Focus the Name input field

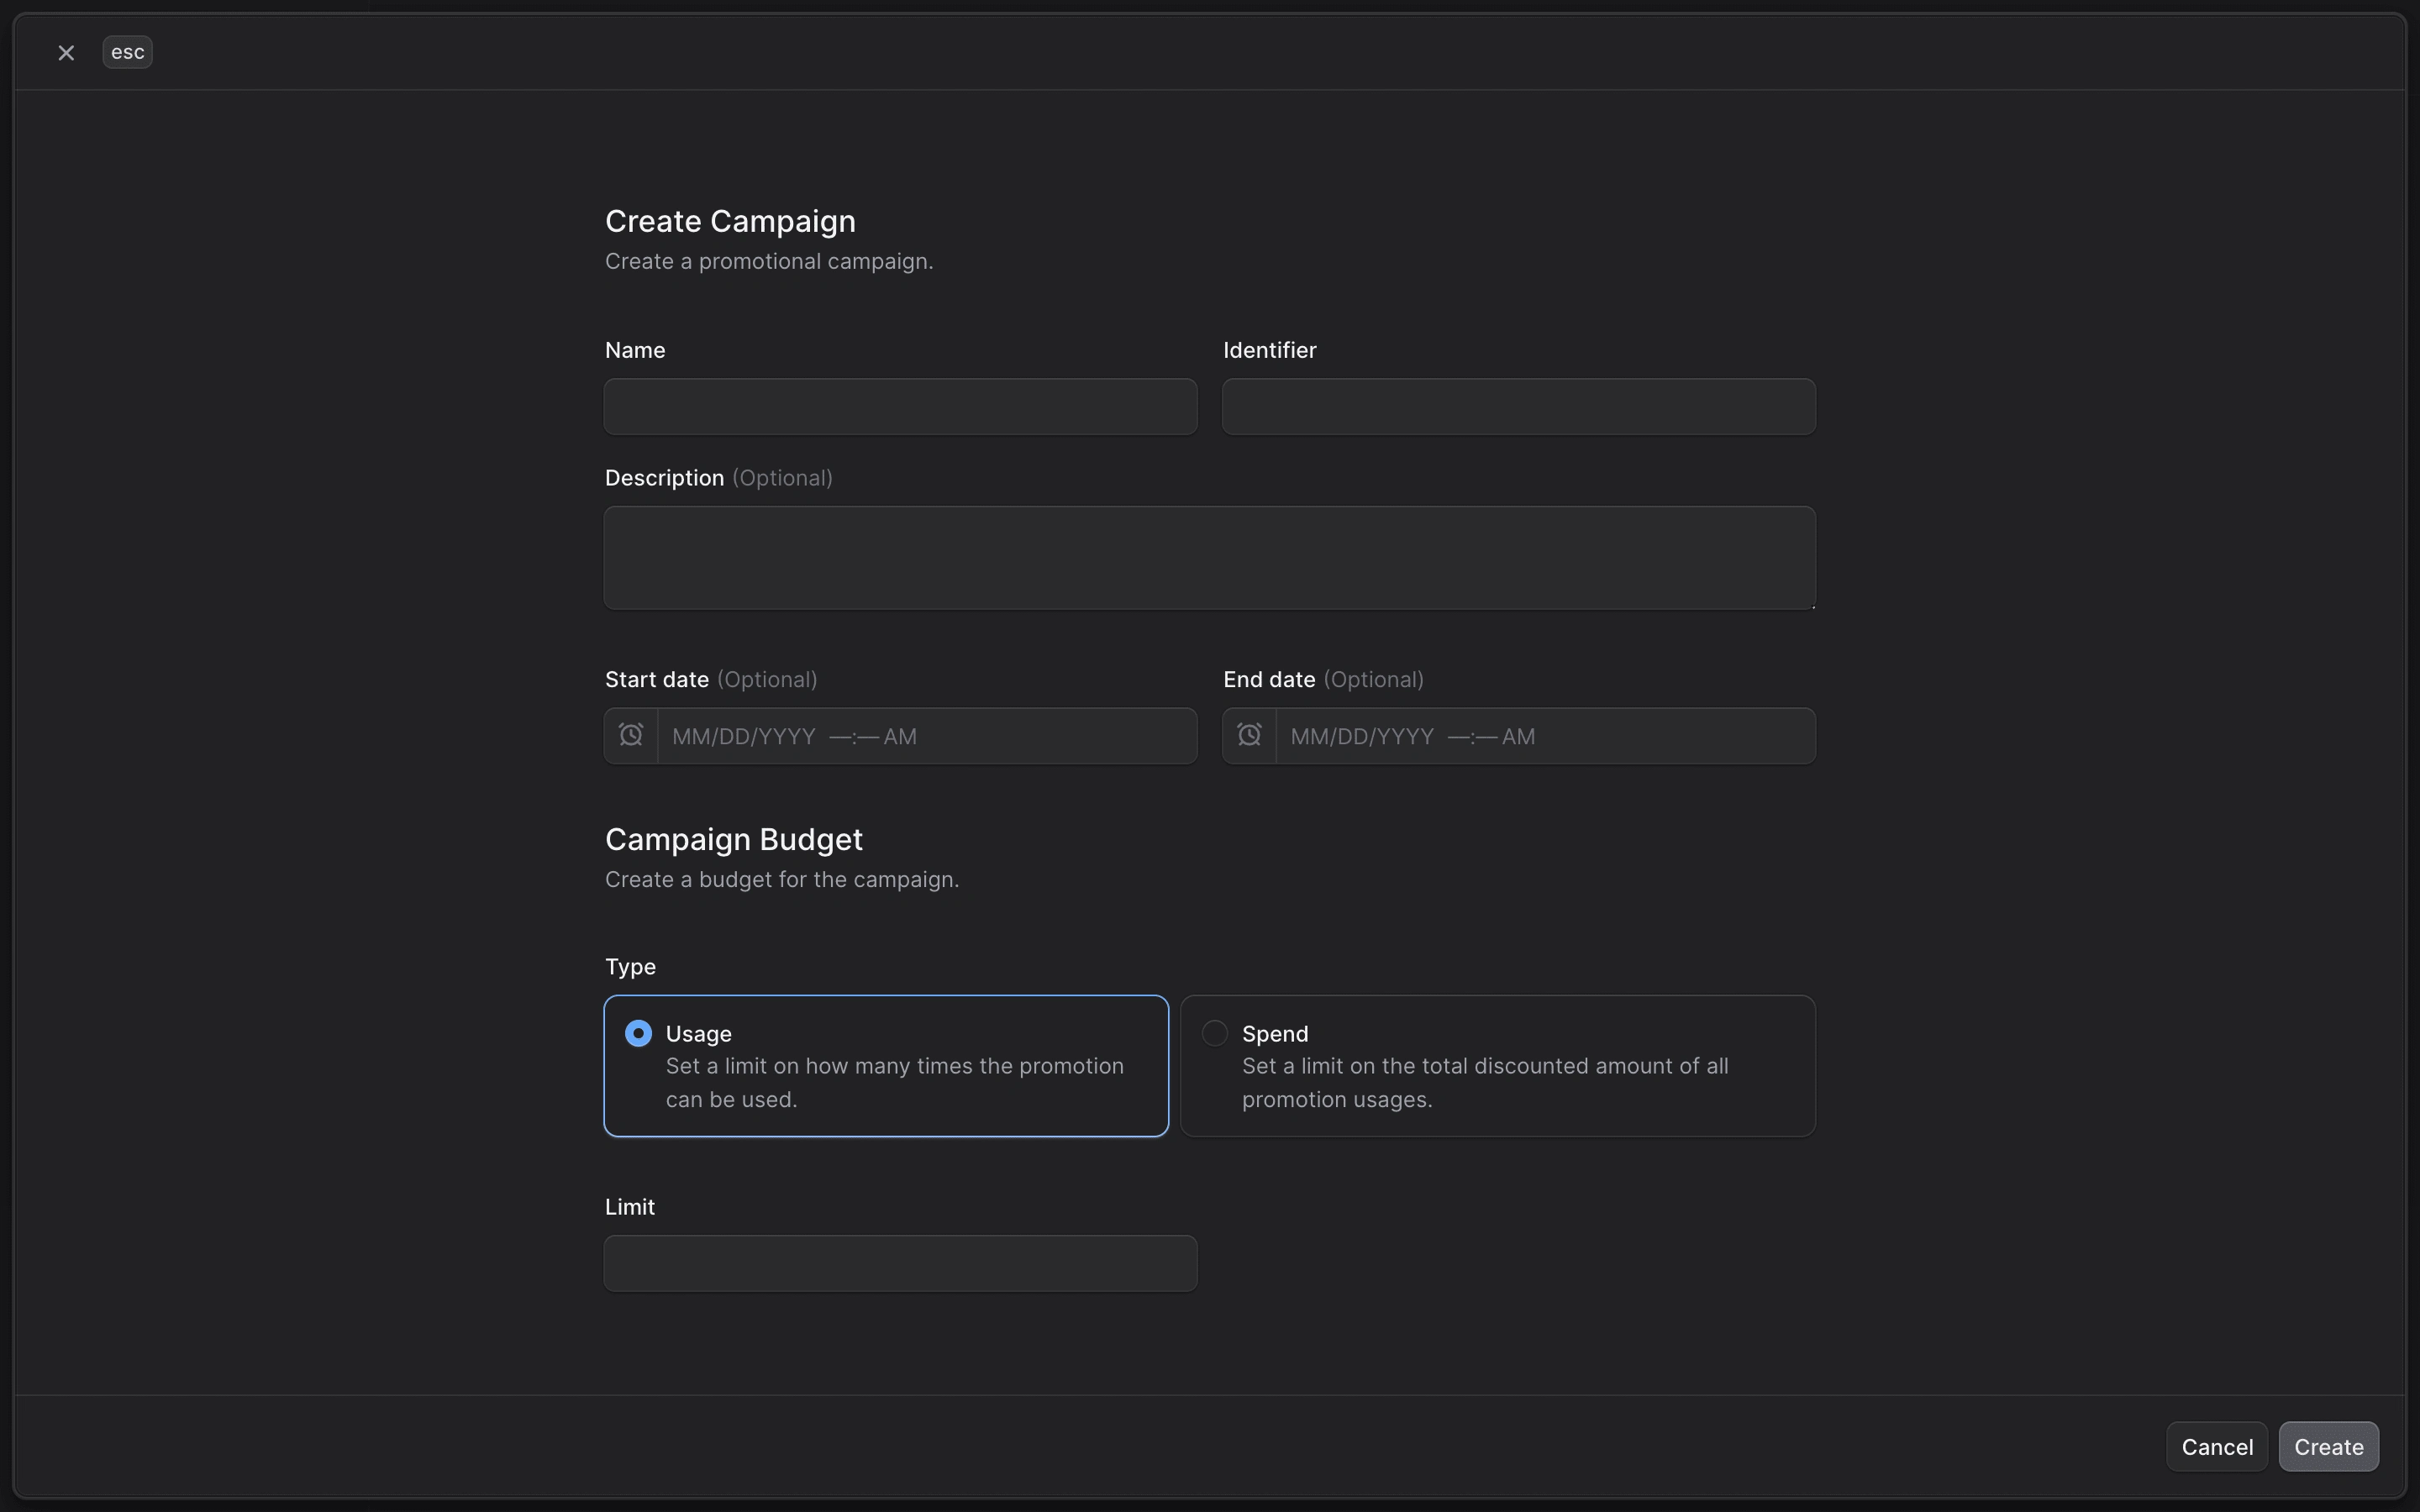900,406
